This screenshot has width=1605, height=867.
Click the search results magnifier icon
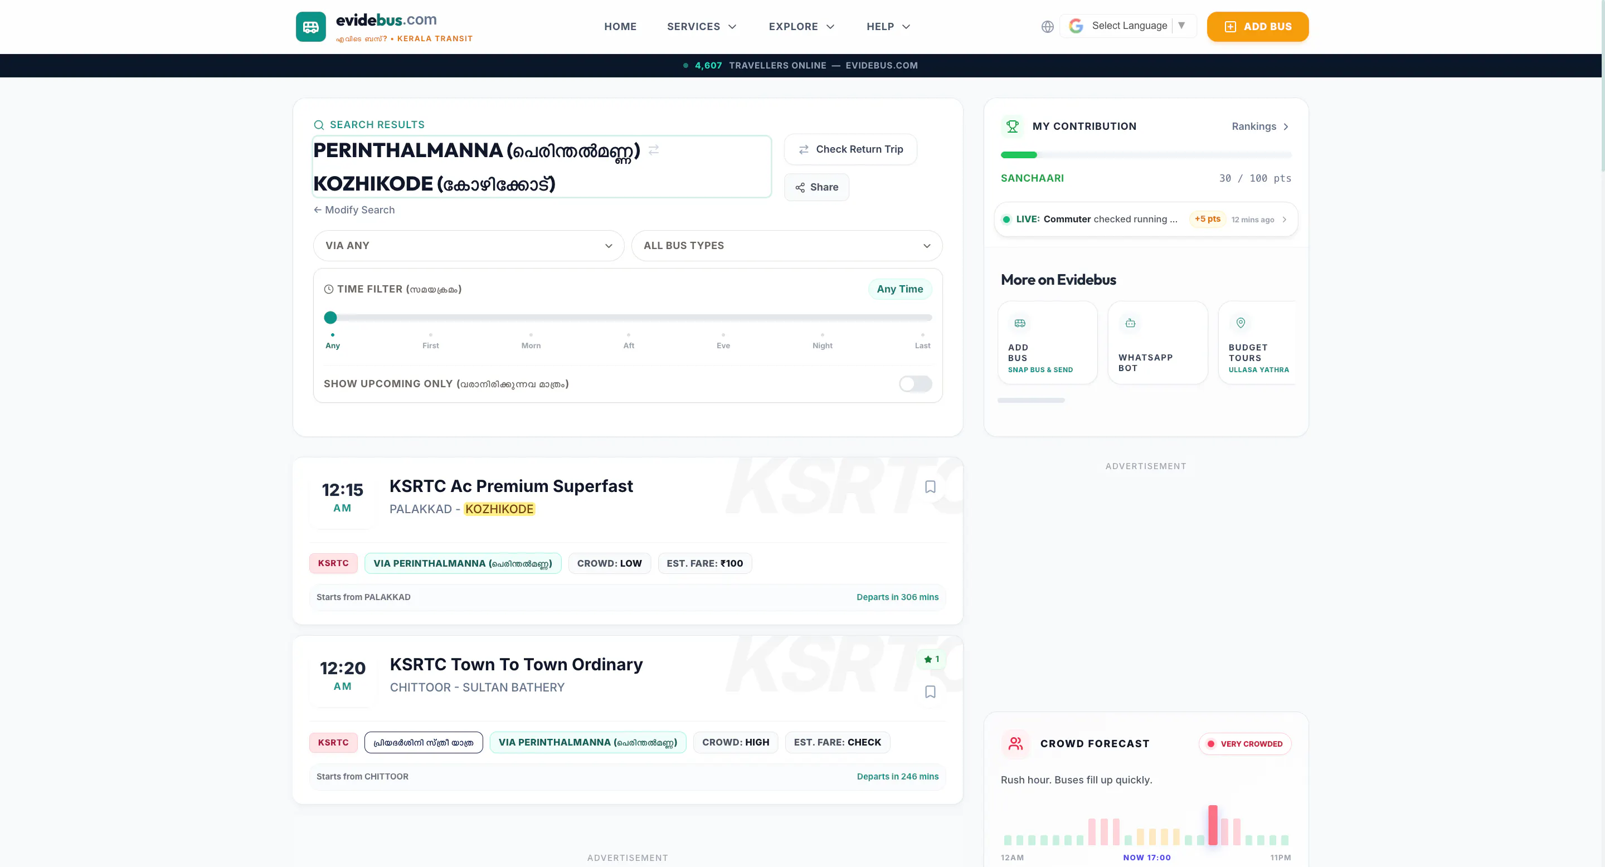(318, 125)
